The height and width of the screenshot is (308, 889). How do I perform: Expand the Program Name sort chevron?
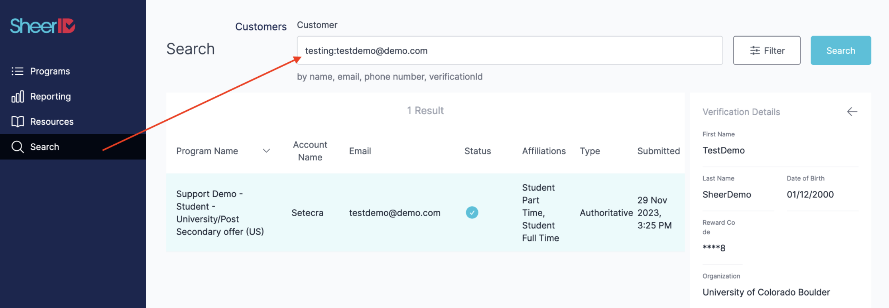point(266,151)
